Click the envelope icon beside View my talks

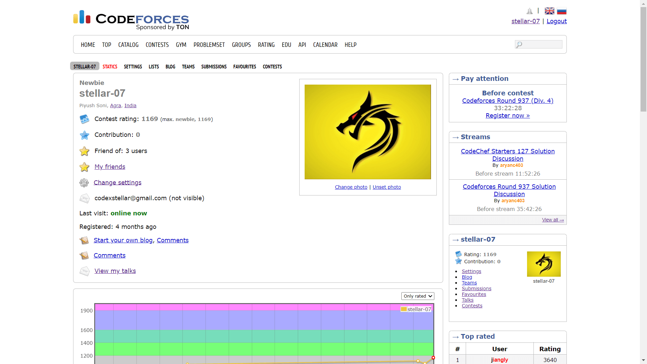click(84, 271)
